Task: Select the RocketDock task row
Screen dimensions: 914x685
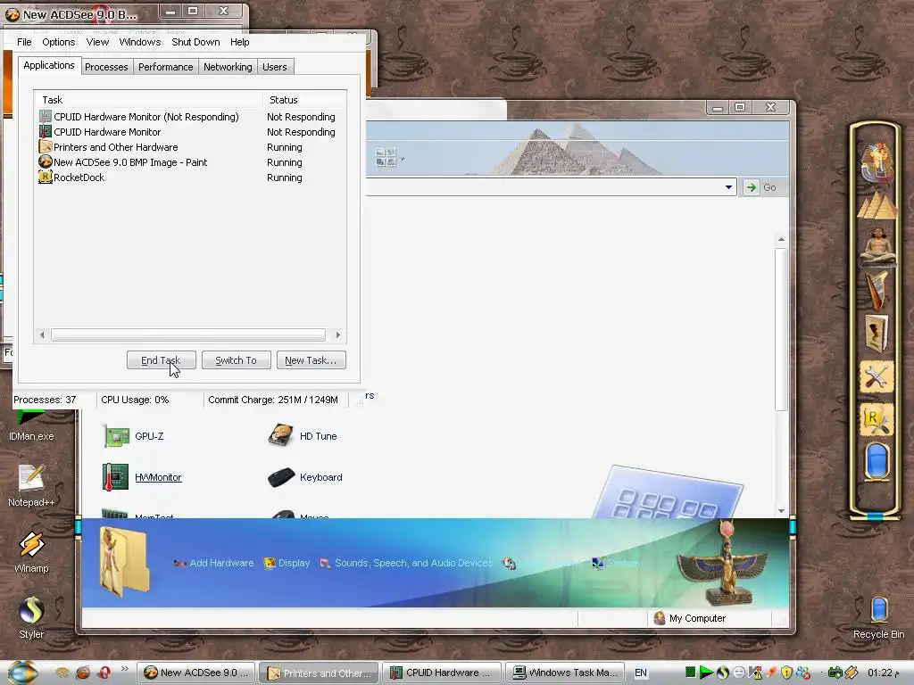Action: (190, 177)
